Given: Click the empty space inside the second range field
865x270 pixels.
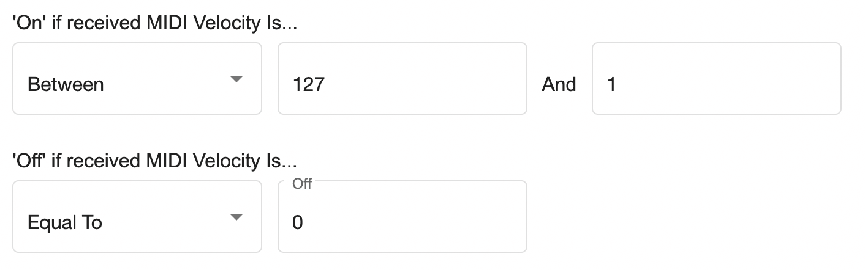Looking at the screenshot, I should coord(735,84).
